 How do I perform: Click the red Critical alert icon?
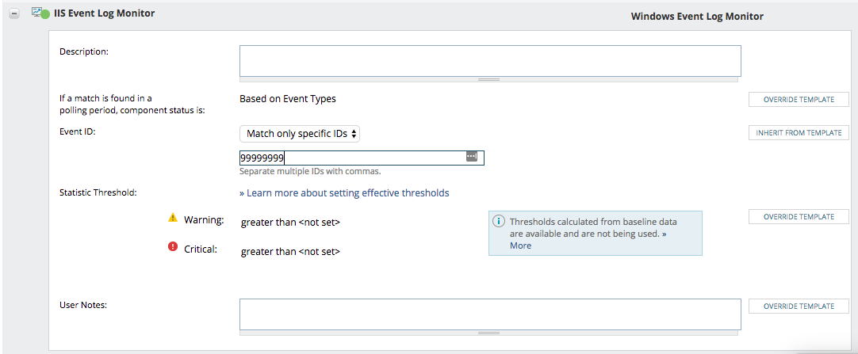[173, 247]
